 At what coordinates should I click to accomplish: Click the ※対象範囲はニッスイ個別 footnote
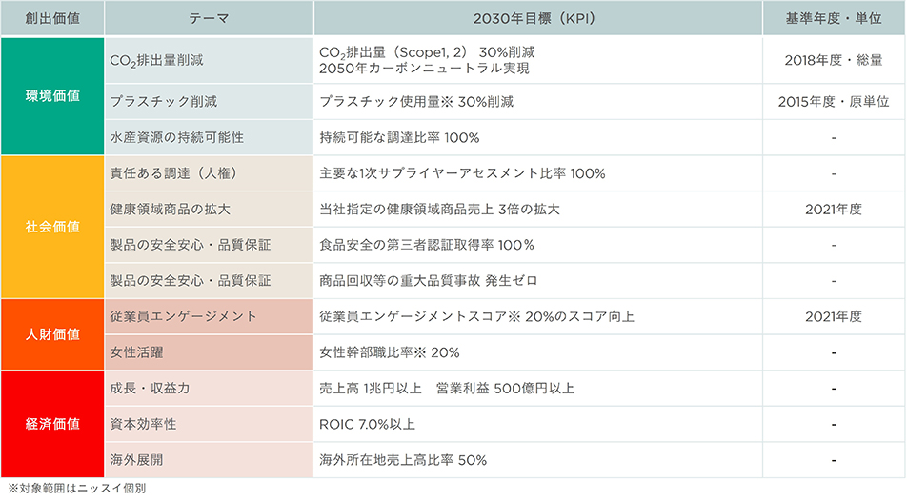coord(77,489)
